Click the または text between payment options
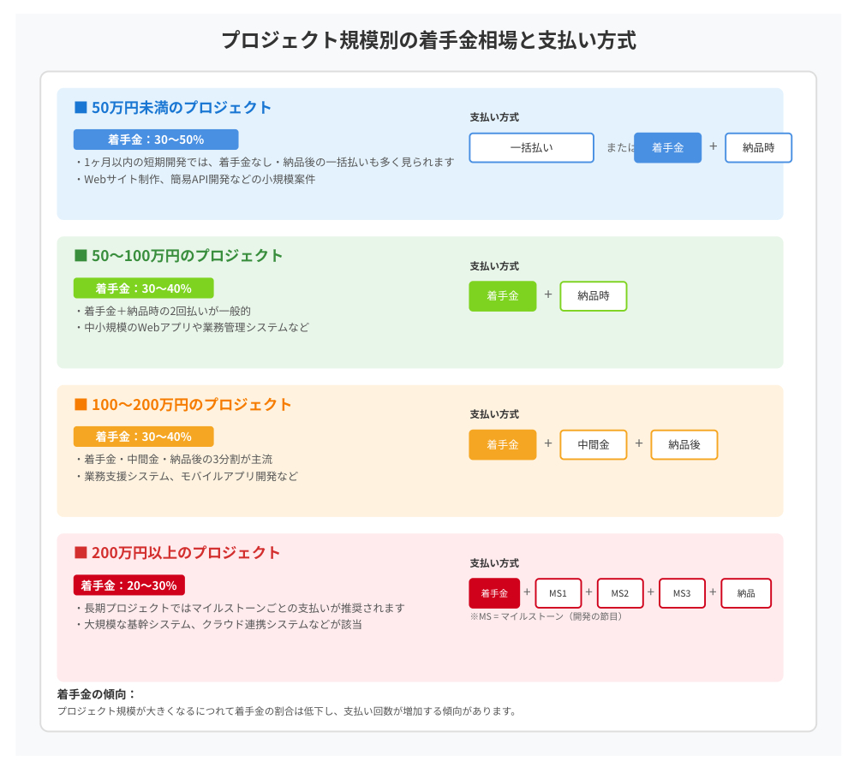This screenshot has height=767, width=854. coord(620,147)
